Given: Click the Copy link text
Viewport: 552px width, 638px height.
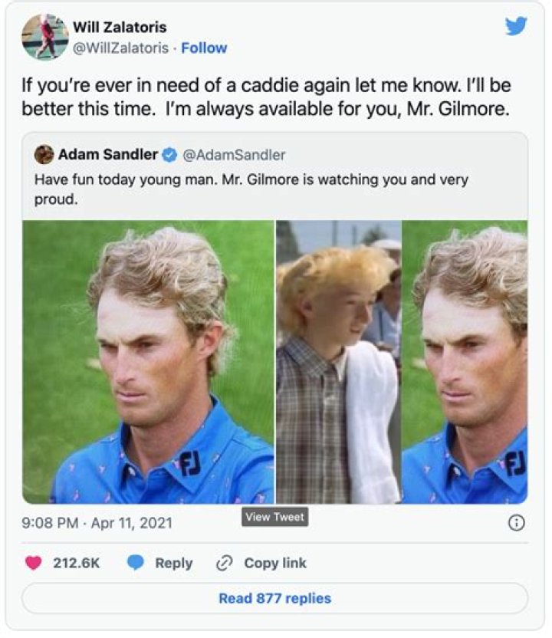Looking at the screenshot, I should 275,563.
